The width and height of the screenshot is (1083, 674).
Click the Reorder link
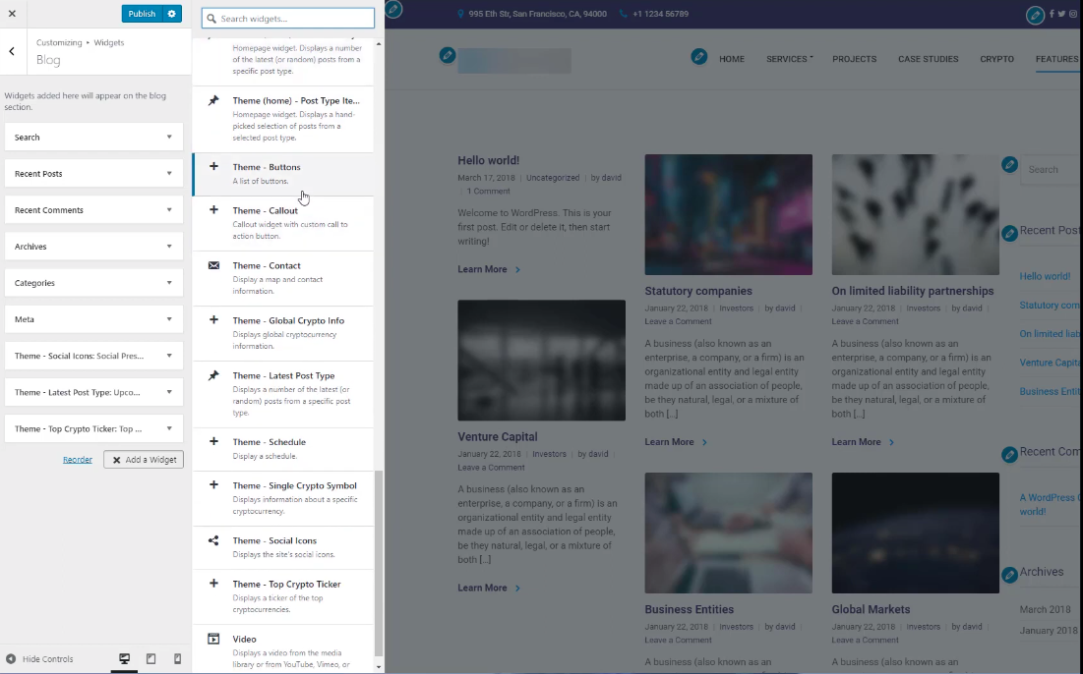78,460
